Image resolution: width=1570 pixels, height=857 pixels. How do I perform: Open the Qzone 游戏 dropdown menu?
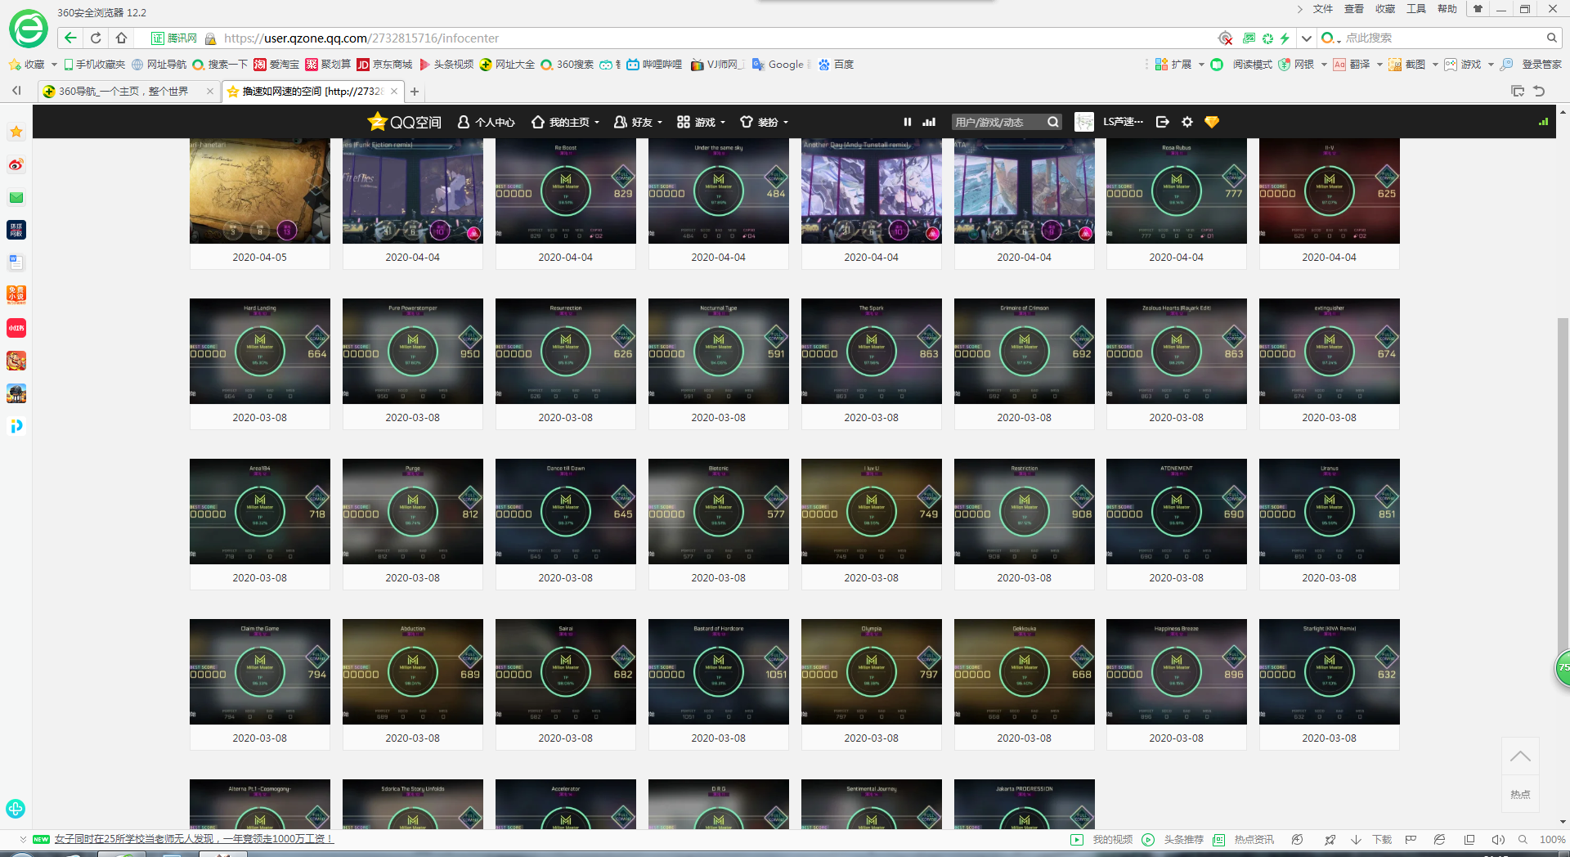coord(701,122)
